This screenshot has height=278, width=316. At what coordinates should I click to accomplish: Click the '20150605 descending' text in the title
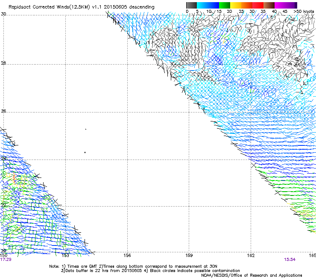[x=129, y=7]
